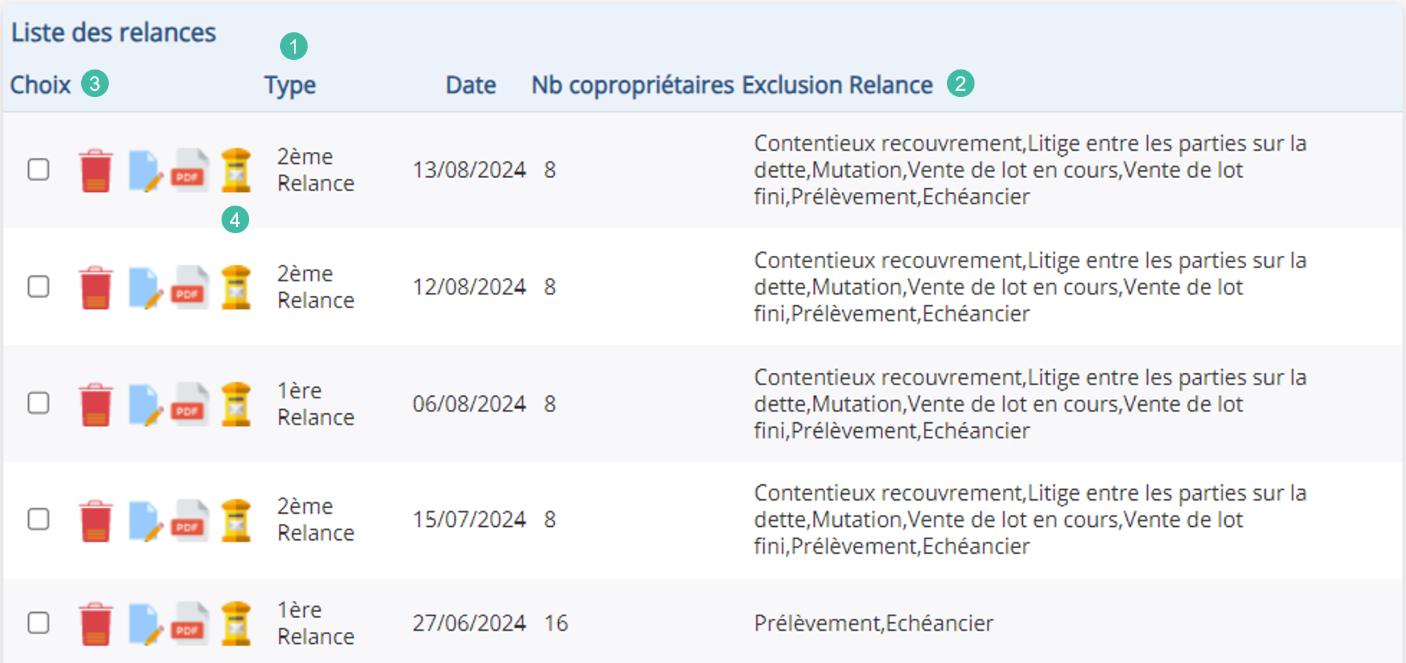Screen dimensions: 1406x663
Task: Edit the 13/08/2024 relance document
Action: click(x=145, y=171)
